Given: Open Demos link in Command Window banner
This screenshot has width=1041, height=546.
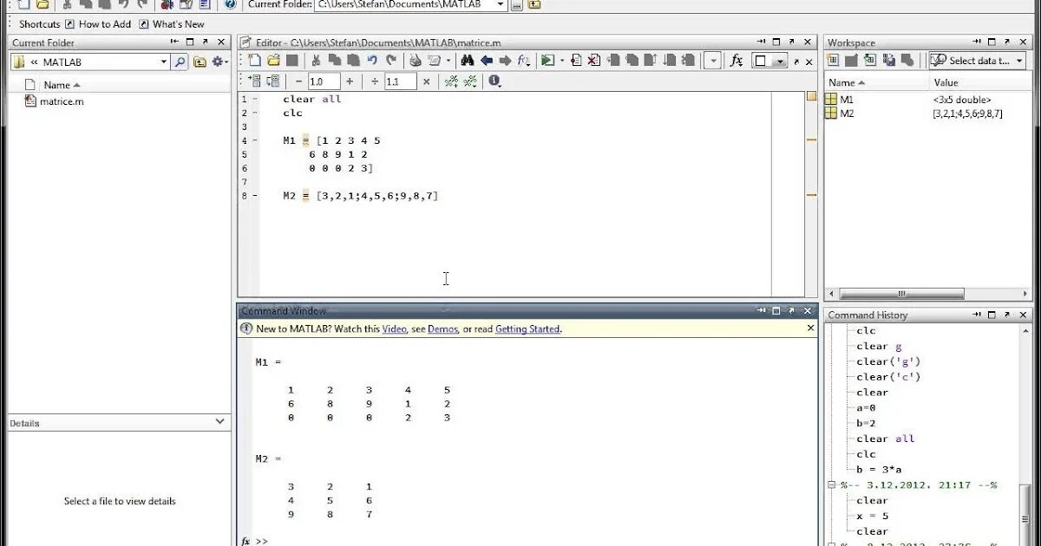Looking at the screenshot, I should [x=442, y=329].
